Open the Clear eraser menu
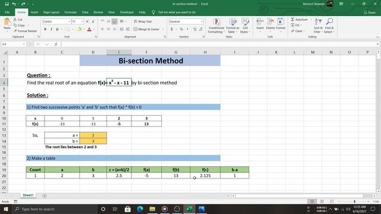 (298, 31)
